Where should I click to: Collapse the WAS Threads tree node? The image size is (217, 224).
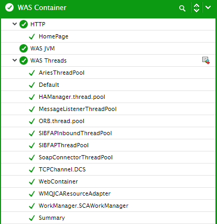tap(15, 60)
